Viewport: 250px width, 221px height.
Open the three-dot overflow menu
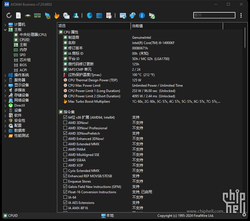[241, 15]
